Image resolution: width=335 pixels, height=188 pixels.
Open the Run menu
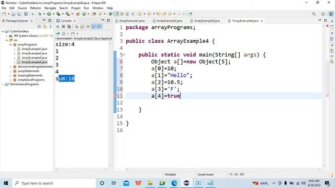(86, 8)
